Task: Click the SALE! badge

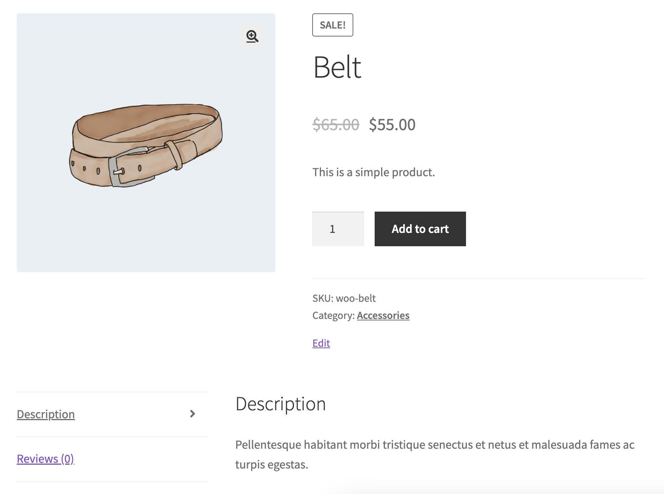Action: pyautogui.click(x=332, y=25)
